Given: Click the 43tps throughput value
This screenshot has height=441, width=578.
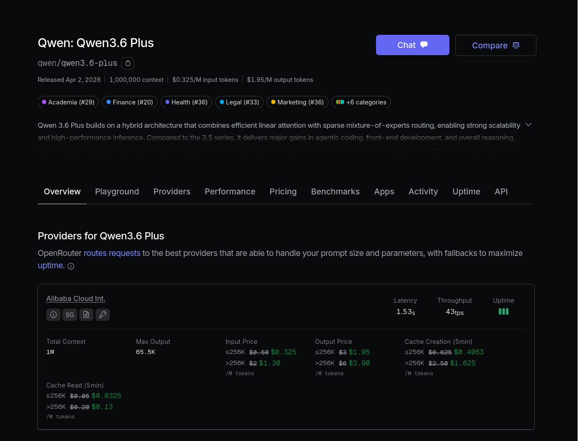Looking at the screenshot, I should [455, 312].
